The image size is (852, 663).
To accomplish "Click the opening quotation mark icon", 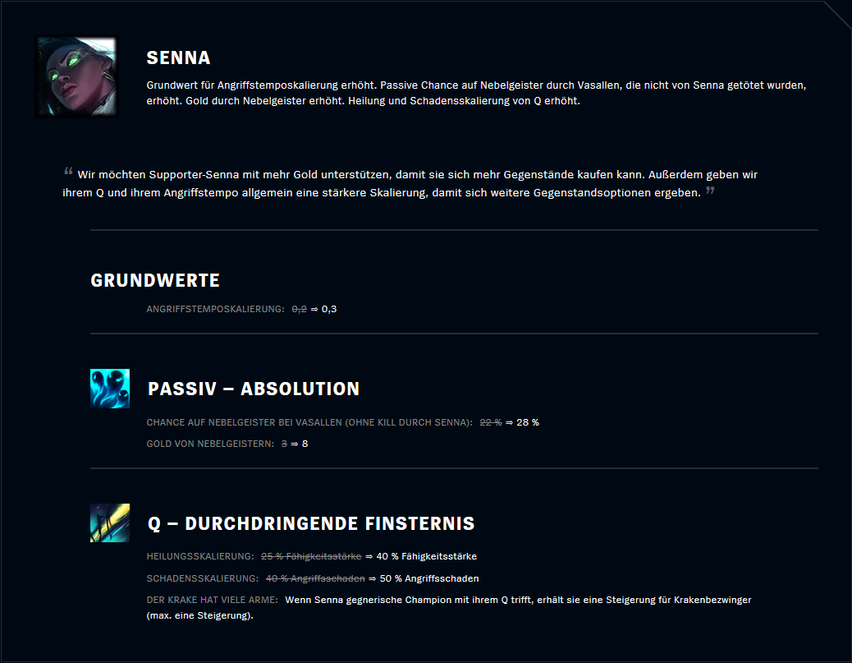I will (68, 172).
